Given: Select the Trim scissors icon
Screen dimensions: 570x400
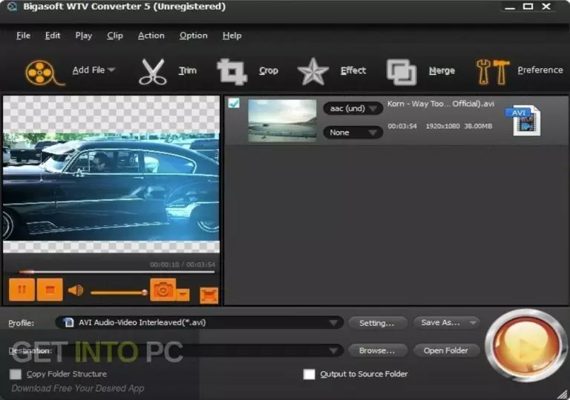Looking at the screenshot, I should click(x=153, y=72).
